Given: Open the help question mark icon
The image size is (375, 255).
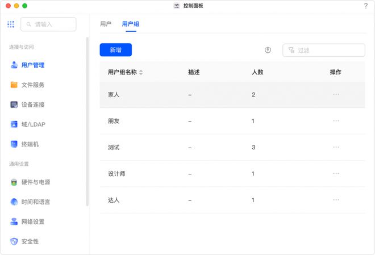Looking at the screenshot, I should [365, 6].
